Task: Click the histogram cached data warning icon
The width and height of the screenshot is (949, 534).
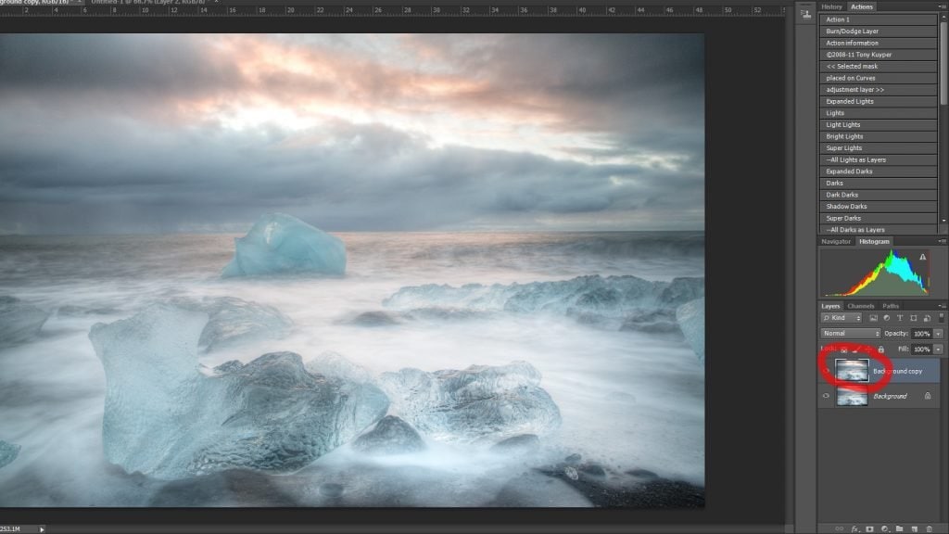Action: [x=922, y=258]
